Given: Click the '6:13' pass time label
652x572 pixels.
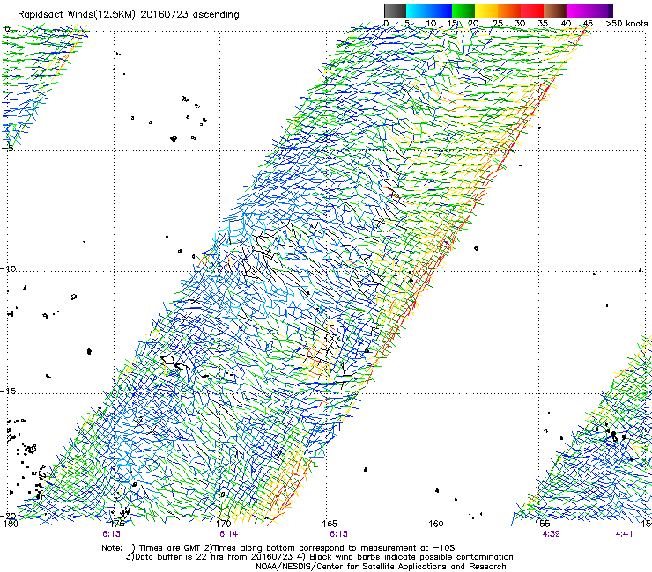Looking at the screenshot, I should (111, 534).
